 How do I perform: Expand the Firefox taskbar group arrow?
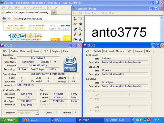[48, 120]
